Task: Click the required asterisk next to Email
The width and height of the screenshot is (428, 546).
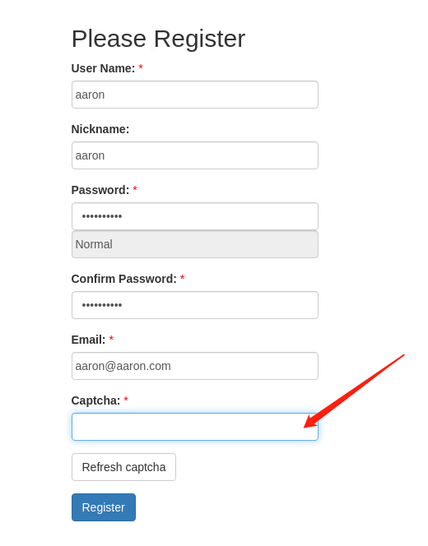Action: point(111,339)
